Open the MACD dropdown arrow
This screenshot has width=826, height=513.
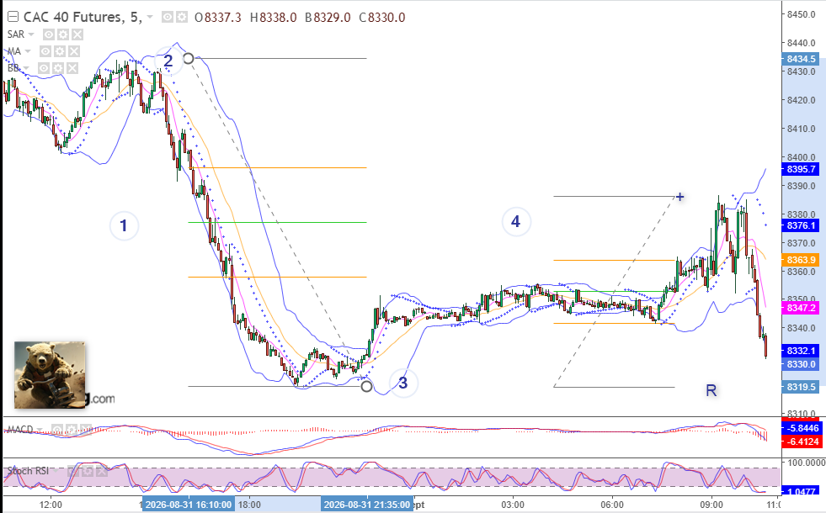40,430
